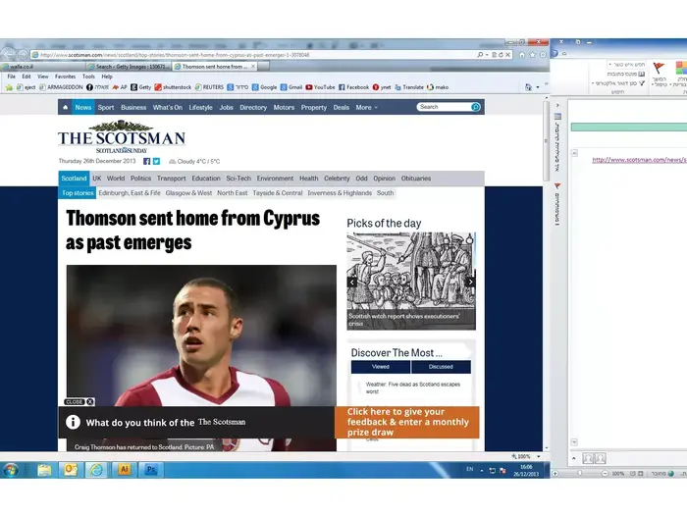Open a new blank browser tab
Viewport: 687px width, 516px height.
(x=263, y=66)
